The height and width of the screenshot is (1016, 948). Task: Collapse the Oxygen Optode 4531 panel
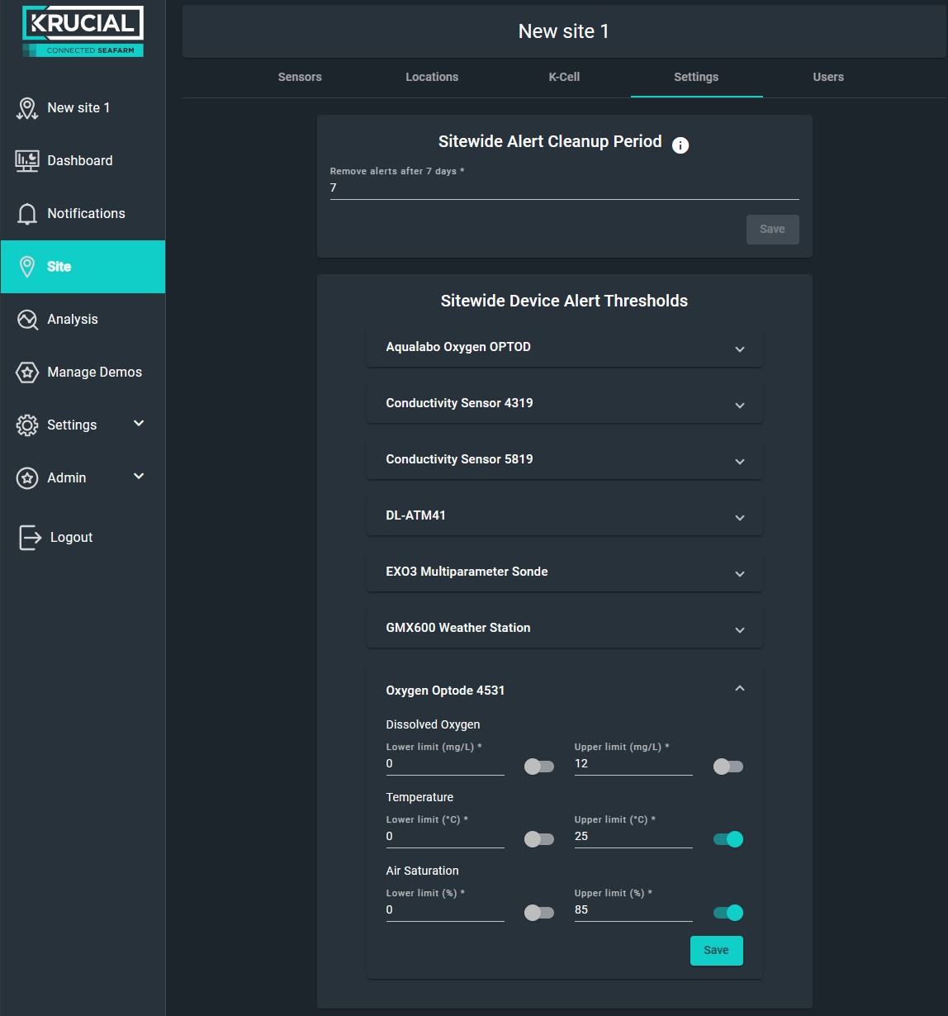[x=565, y=690]
